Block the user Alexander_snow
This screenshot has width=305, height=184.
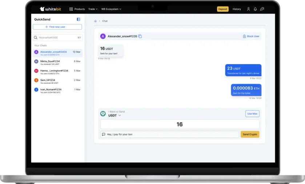[x=251, y=36]
